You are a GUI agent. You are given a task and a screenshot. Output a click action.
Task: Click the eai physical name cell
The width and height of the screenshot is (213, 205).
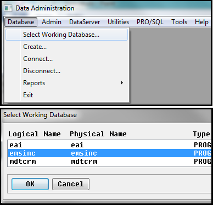(77, 145)
